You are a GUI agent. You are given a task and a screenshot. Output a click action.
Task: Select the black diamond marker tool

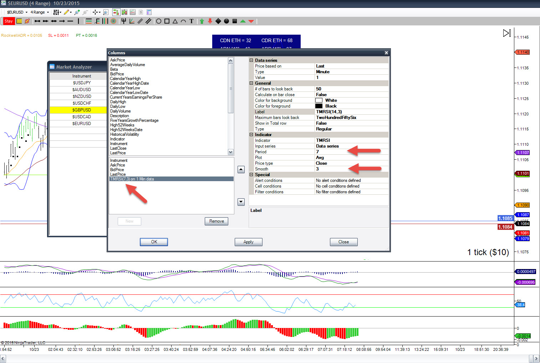point(218,21)
